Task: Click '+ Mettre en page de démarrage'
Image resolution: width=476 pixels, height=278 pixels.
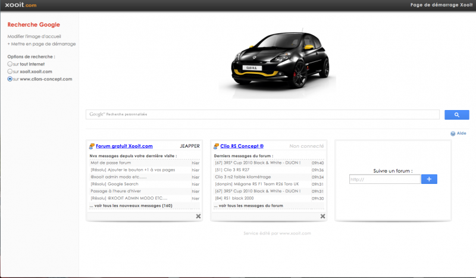Action: tap(42, 43)
